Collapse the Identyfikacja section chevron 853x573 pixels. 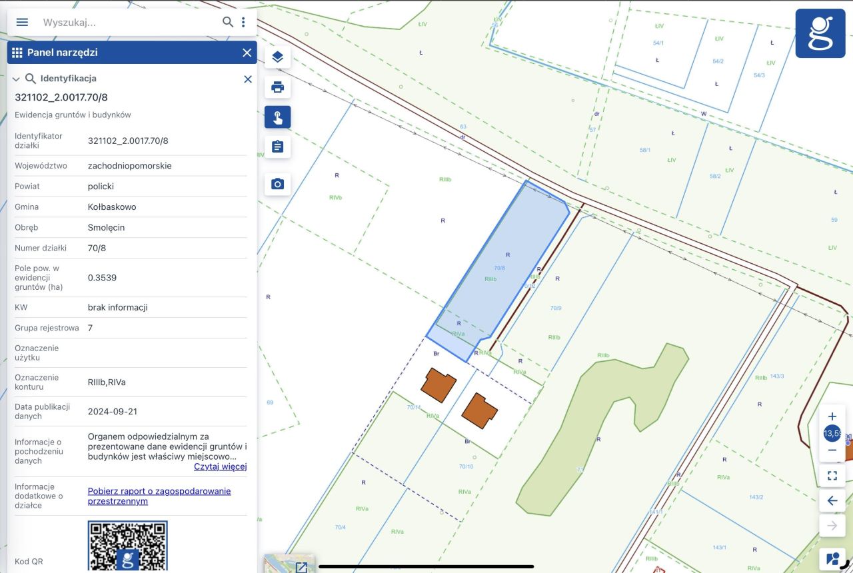(x=16, y=79)
